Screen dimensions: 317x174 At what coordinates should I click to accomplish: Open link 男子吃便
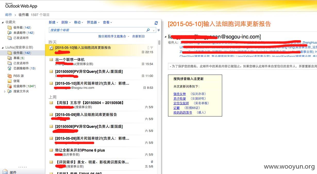tap(180, 99)
